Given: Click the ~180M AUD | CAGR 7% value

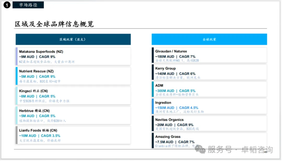Looking at the screenshot, I should (x=175, y=57).
